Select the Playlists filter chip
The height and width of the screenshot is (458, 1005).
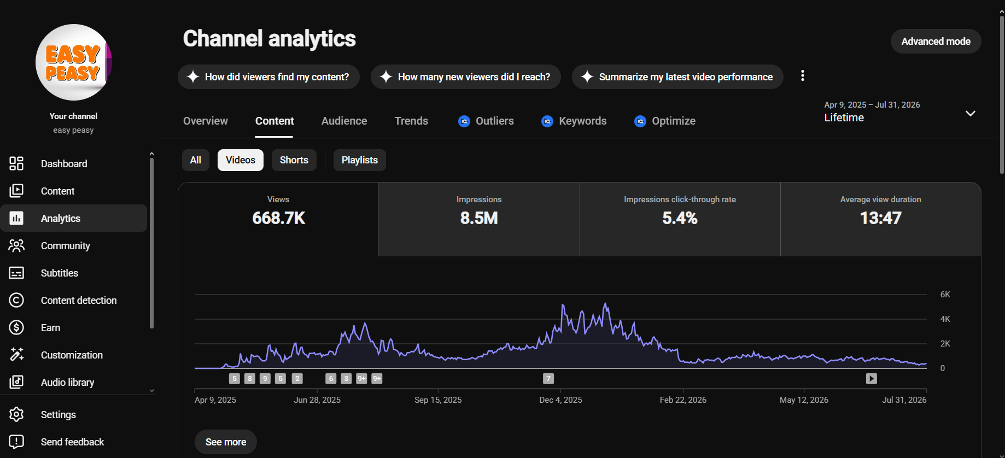(x=360, y=160)
